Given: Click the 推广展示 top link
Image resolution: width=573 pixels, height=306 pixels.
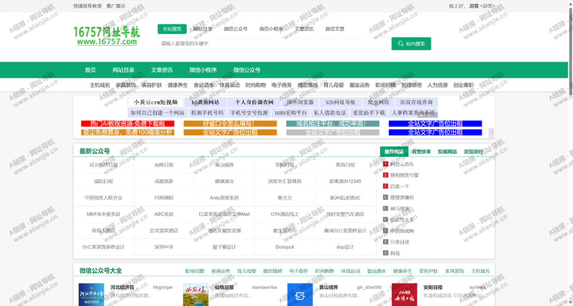Looking at the screenshot, I should pos(116,6).
